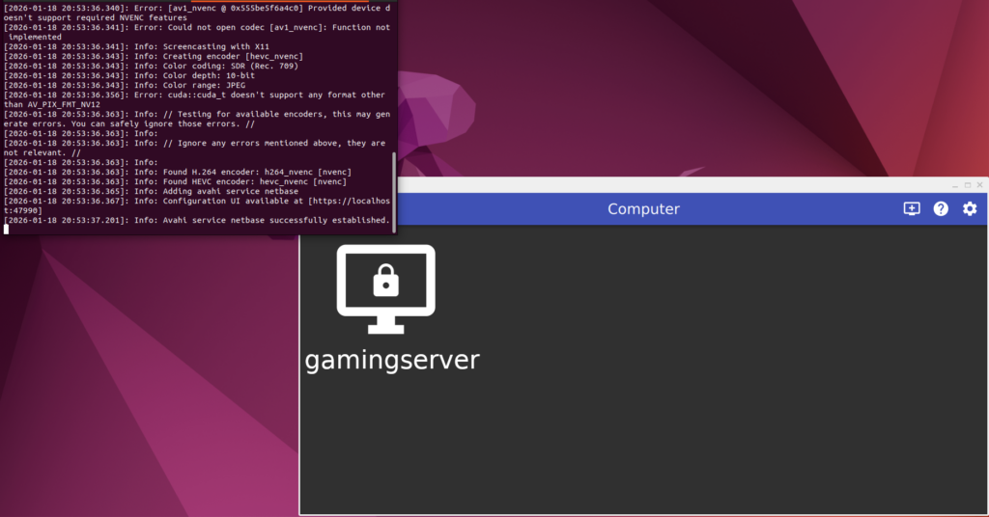The height and width of the screenshot is (517, 989).
Task: Click the 'Creating encoder [hevc_nvenc]' terminal line
Action: [154, 56]
